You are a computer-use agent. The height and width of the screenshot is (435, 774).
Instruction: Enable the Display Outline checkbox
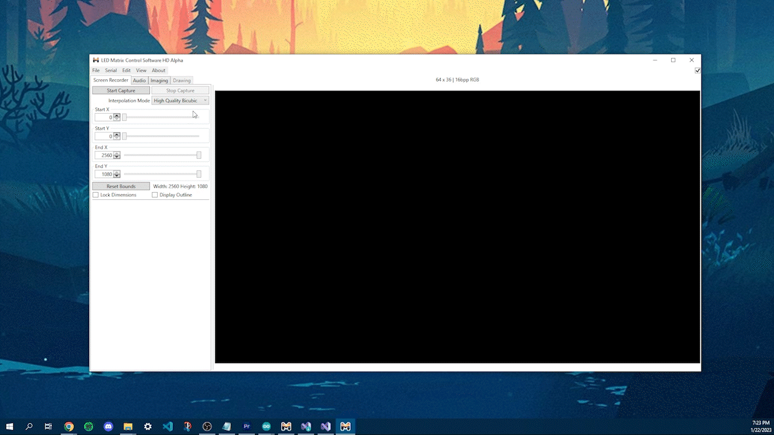click(155, 195)
